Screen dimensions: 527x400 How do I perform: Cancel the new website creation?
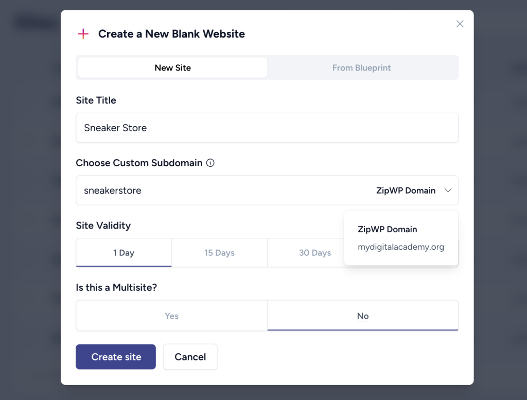click(190, 357)
